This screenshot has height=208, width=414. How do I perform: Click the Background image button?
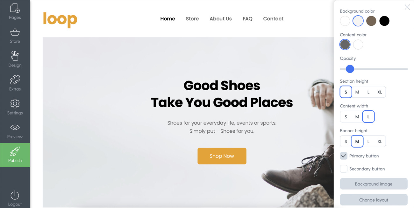(x=374, y=184)
